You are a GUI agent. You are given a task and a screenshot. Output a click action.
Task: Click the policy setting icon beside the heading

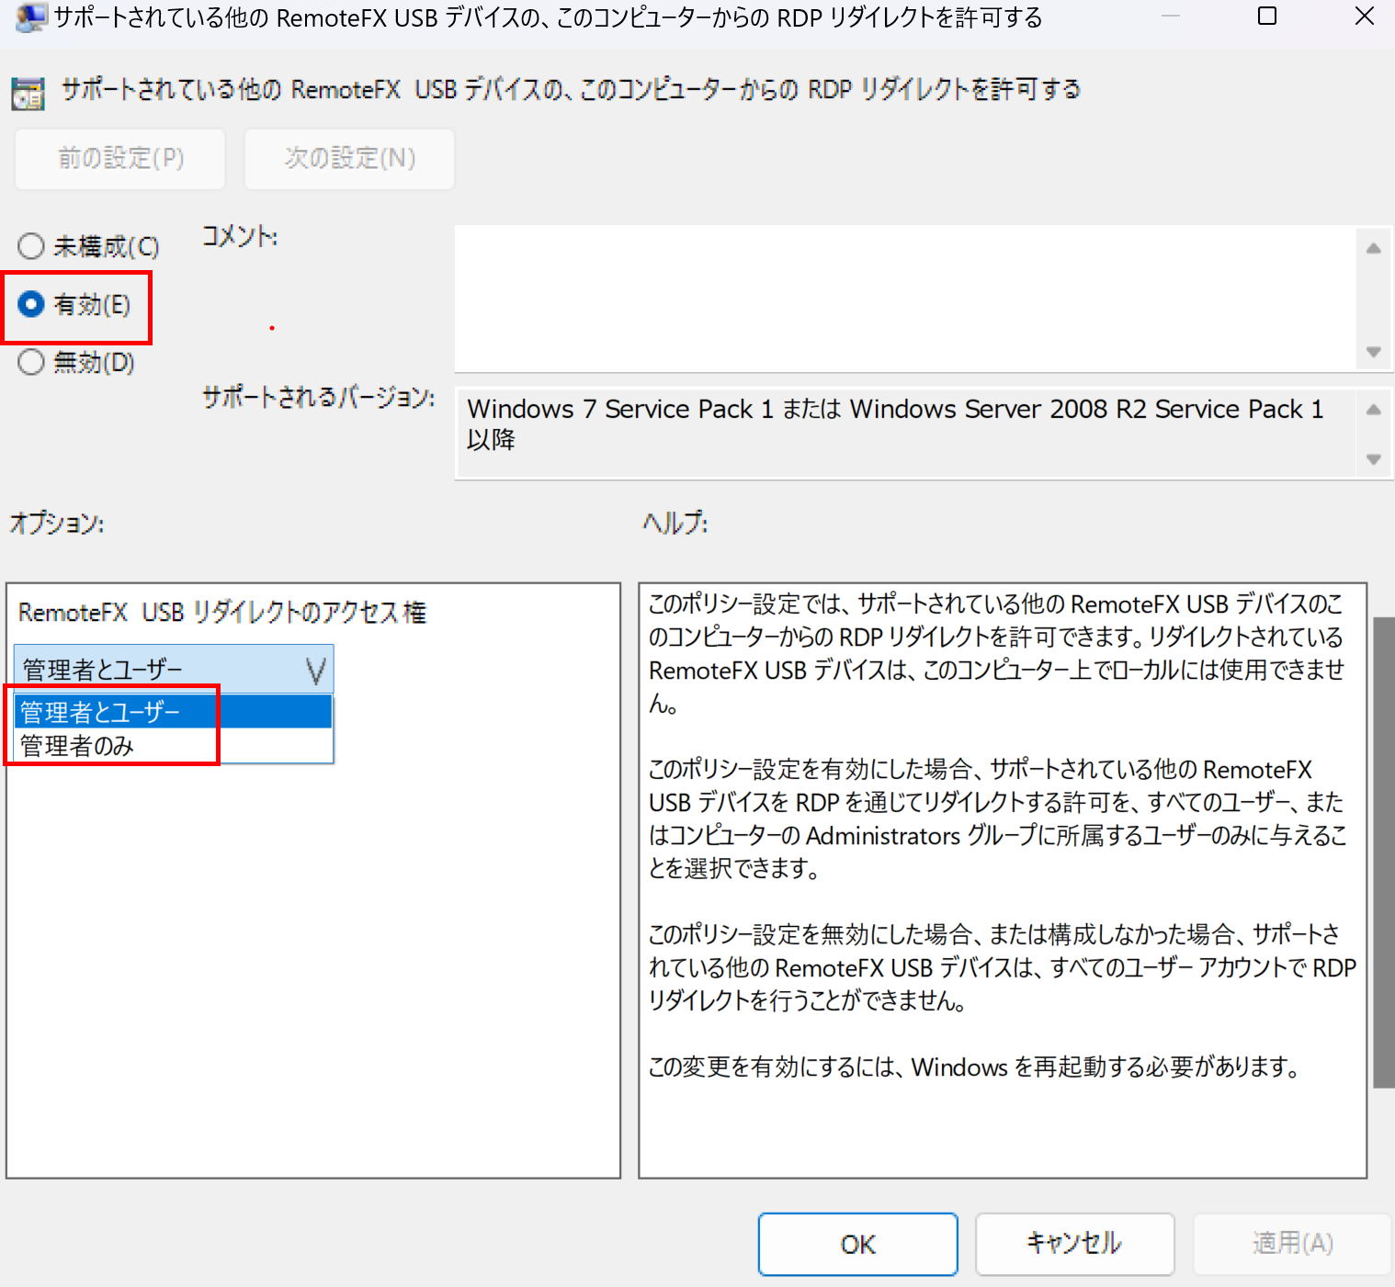tap(28, 94)
